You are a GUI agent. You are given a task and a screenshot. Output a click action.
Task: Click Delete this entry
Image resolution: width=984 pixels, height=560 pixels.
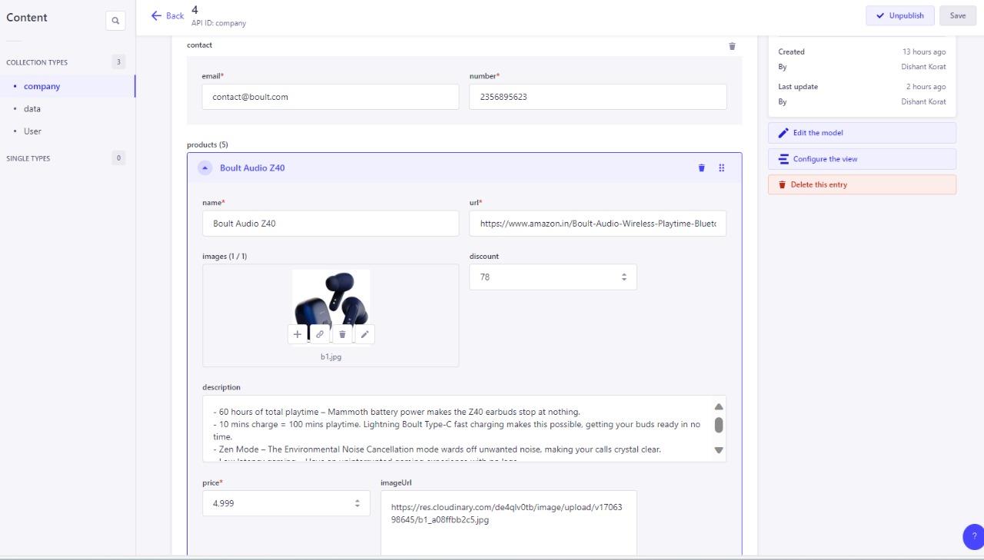(862, 184)
